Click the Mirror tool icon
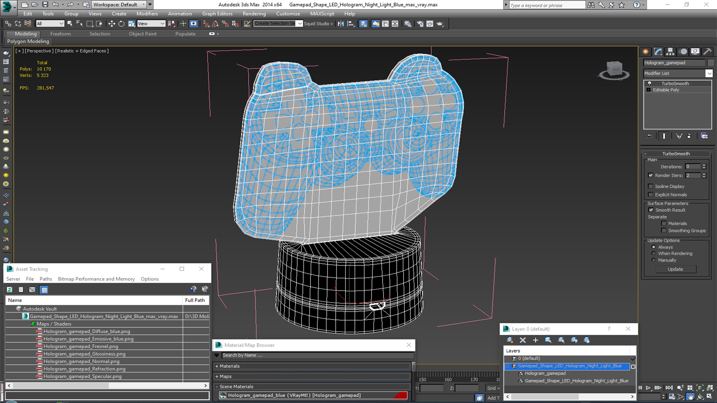 pyautogui.click(x=341, y=24)
